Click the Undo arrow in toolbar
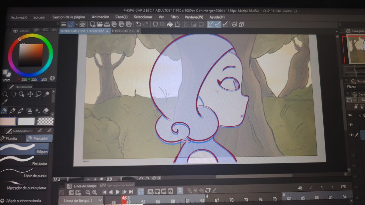The height and width of the screenshot is (205, 365). [x=138, y=24]
